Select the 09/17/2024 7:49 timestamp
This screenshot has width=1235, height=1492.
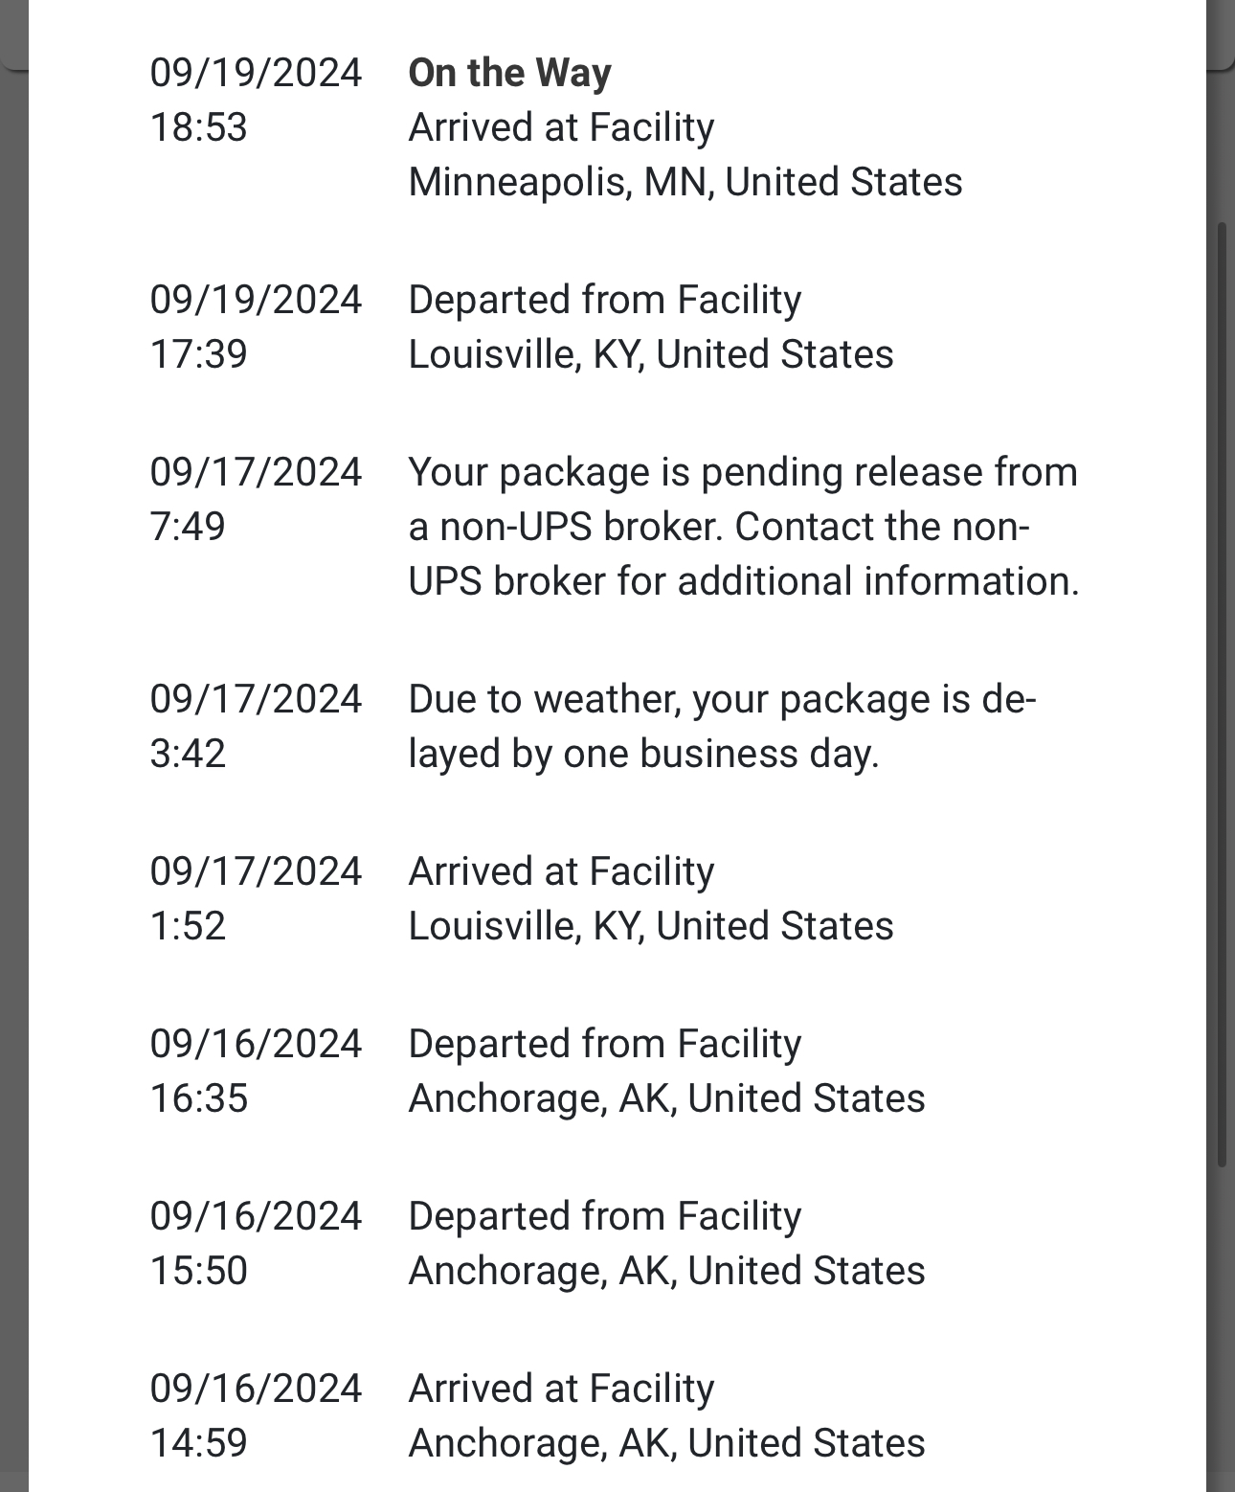click(x=256, y=499)
